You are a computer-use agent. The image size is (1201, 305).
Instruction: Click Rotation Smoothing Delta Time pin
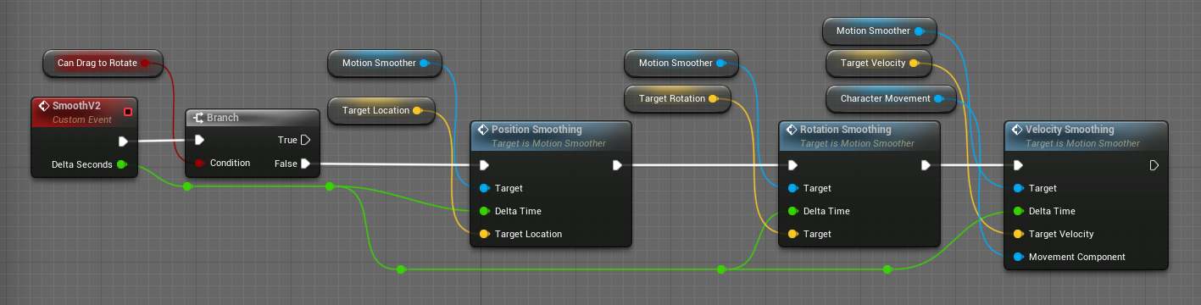pos(792,211)
